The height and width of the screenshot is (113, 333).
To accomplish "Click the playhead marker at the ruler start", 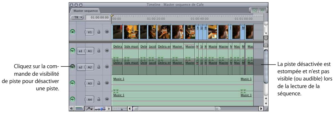I will tap(112, 16).
